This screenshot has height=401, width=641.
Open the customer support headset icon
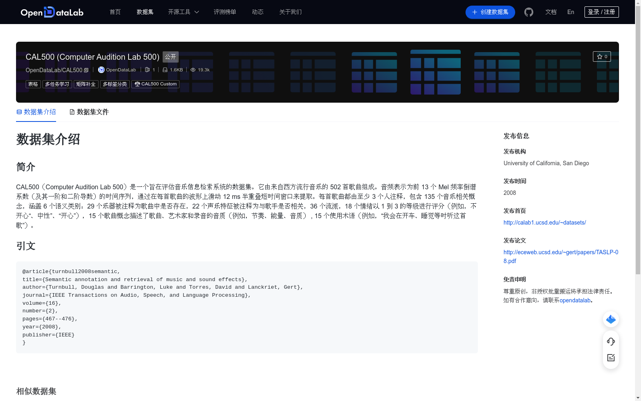611,342
